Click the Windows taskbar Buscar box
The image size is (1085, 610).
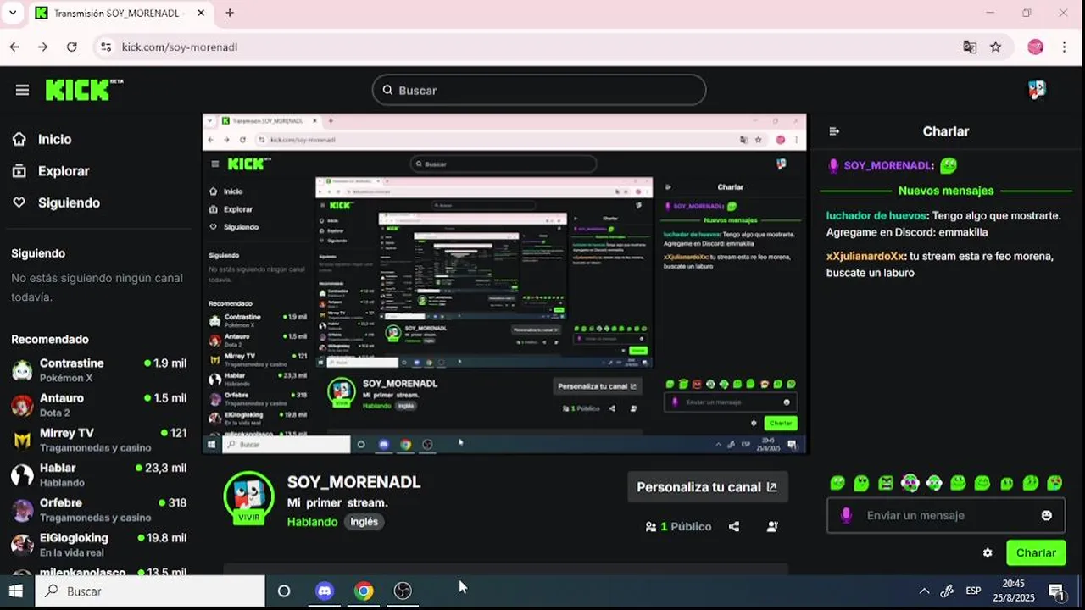pyautogui.click(x=149, y=591)
